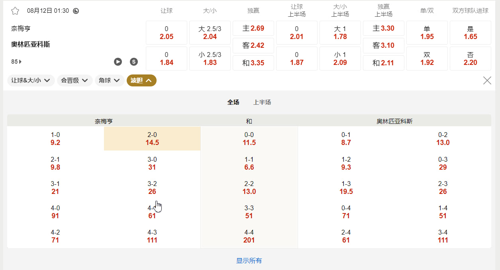
Task: Bet on 大 2.5/3 at 2.04
Action: pyautogui.click(x=210, y=33)
